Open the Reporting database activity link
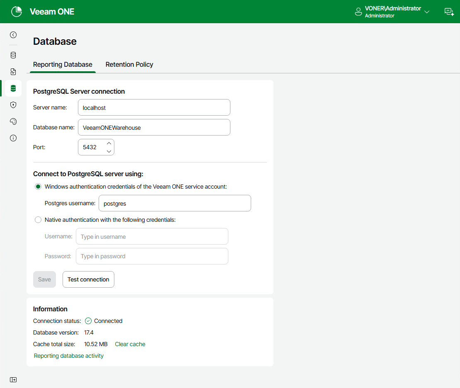The height and width of the screenshot is (388, 460). point(69,356)
